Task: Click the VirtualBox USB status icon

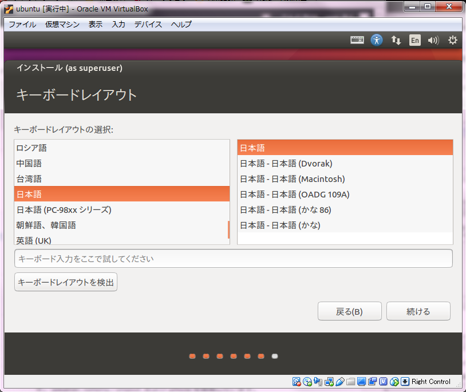Action: pyautogui.click(x=340, y=382)
